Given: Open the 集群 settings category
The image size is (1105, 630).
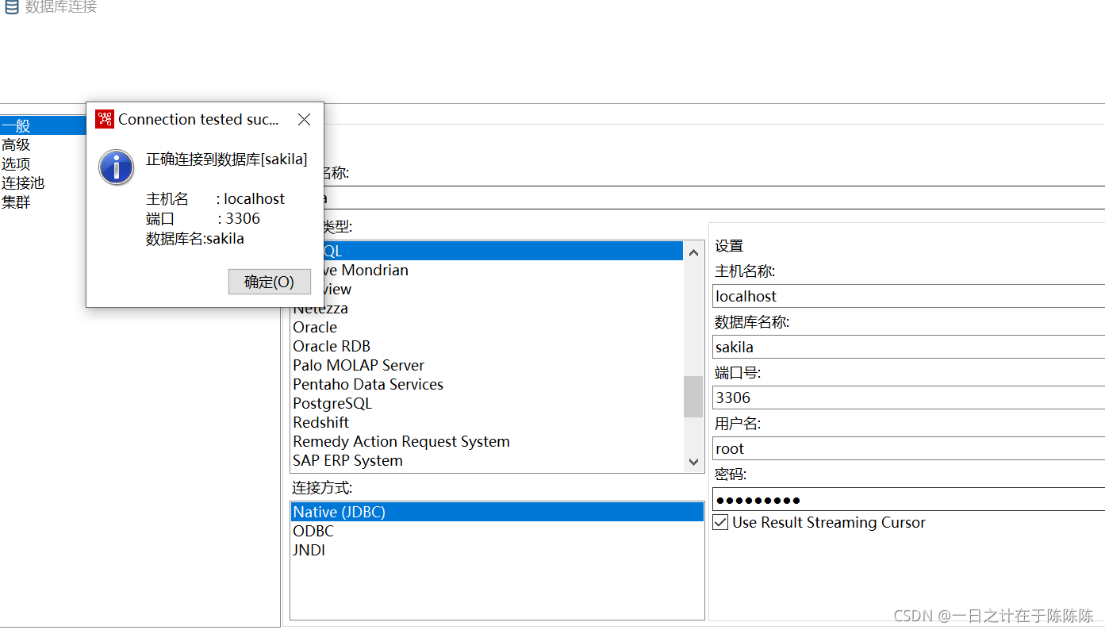Looking at the screenshot, I should coord(16,202).
